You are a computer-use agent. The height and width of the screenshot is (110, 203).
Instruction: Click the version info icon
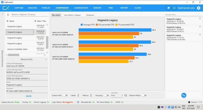(189, 102)
